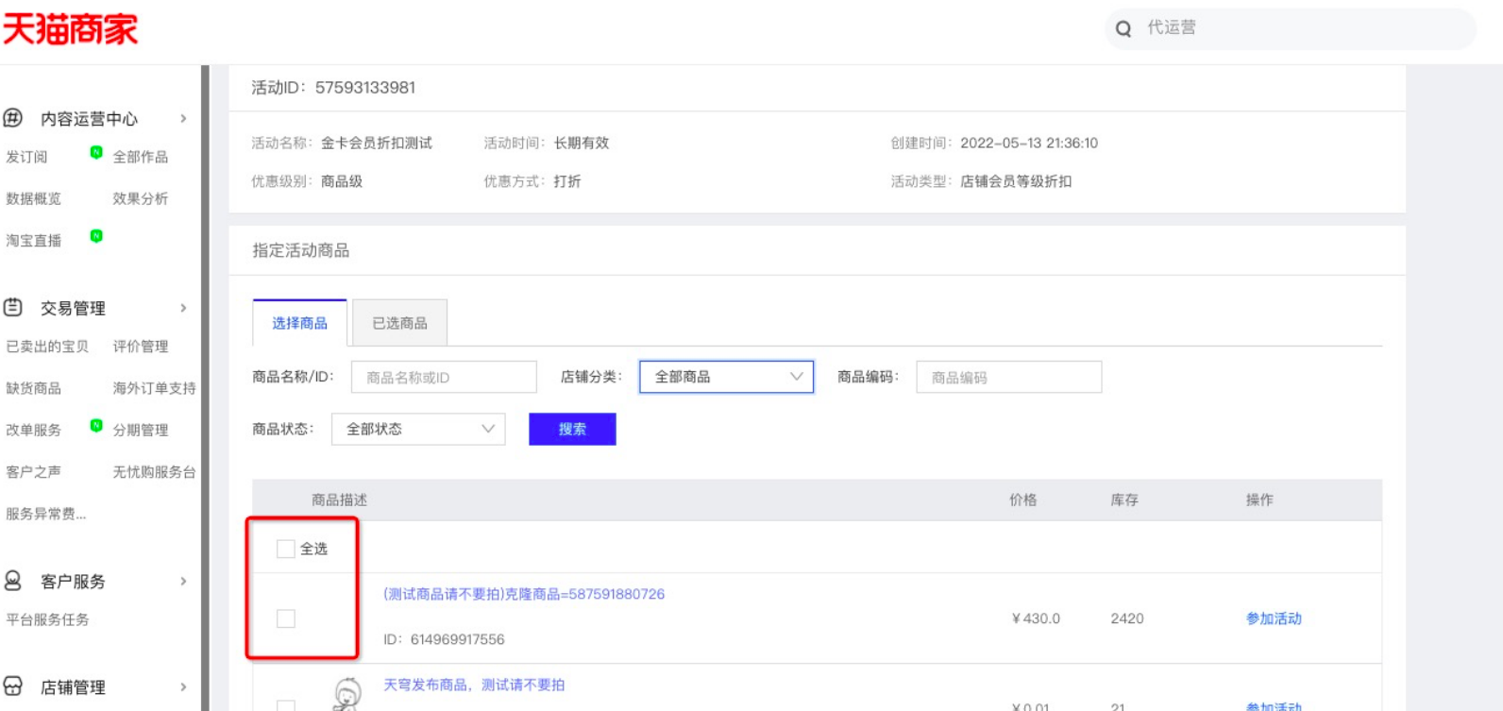Screen dimensions: 1503x711
Task: Click the 库存 column header
Action: click(1124, 500)
